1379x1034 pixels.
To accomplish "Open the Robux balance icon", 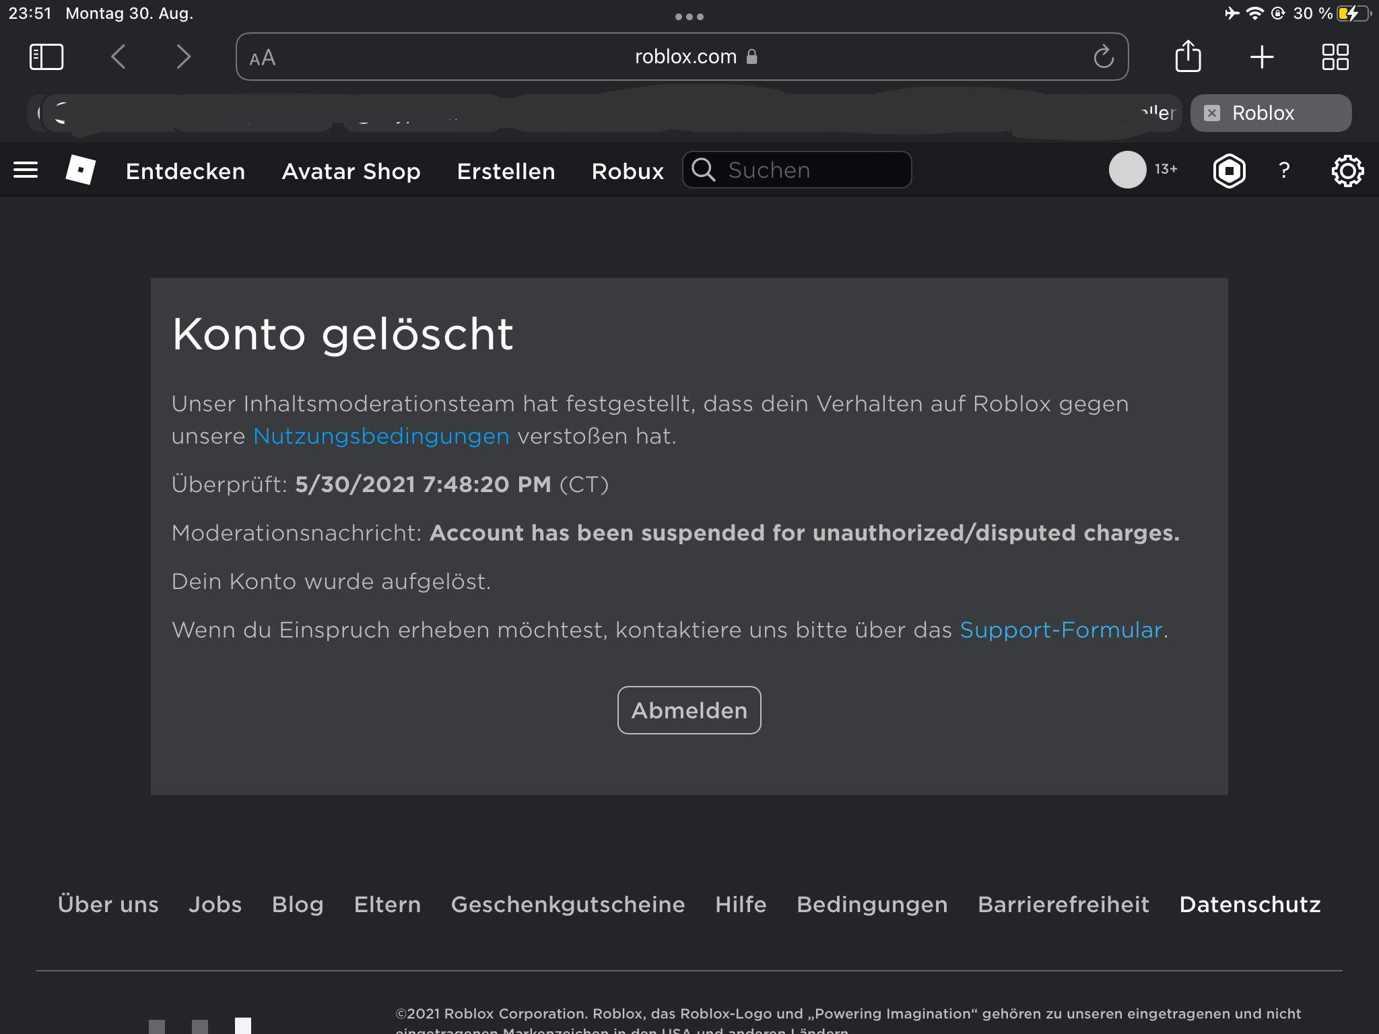I will point(1229,170).
